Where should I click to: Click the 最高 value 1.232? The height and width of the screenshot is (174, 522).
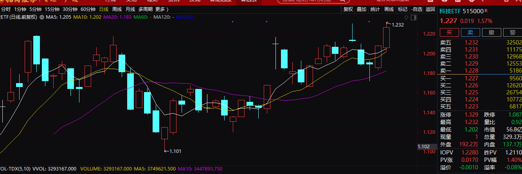click(471, 122)
